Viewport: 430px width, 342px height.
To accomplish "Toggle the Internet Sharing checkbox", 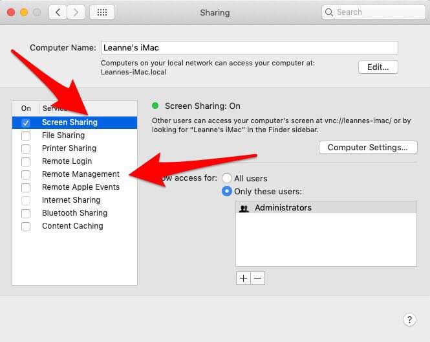I will 26,201.
